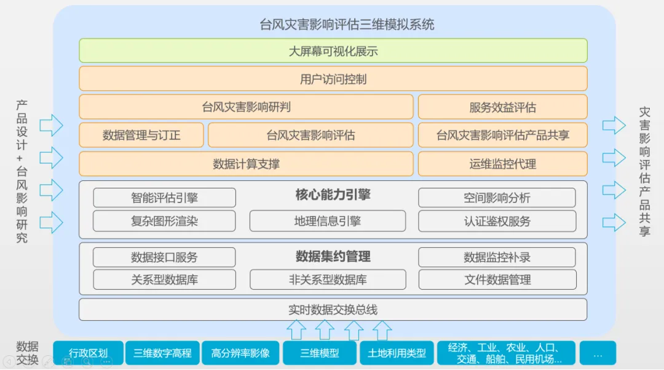Image resolution: width=664 pixels, height=370 pixels.
Task: Click vertical label 产品设计+台风影响研究
Action: point(22,171)
